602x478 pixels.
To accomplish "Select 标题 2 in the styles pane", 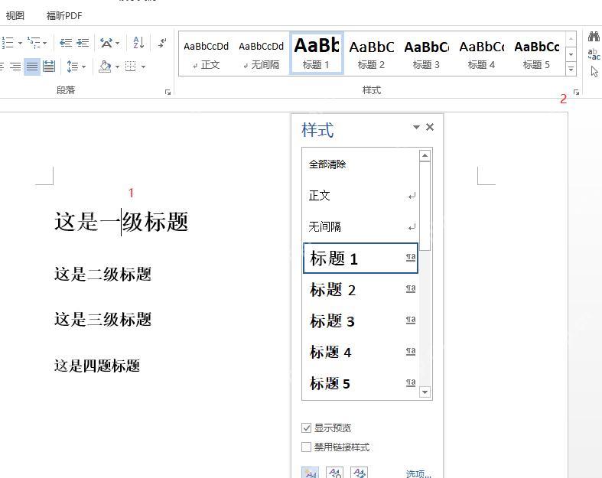I will pyautogui.click(x=360, y=290).
